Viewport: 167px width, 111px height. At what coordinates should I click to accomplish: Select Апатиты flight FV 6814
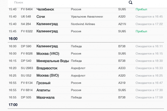86,90
